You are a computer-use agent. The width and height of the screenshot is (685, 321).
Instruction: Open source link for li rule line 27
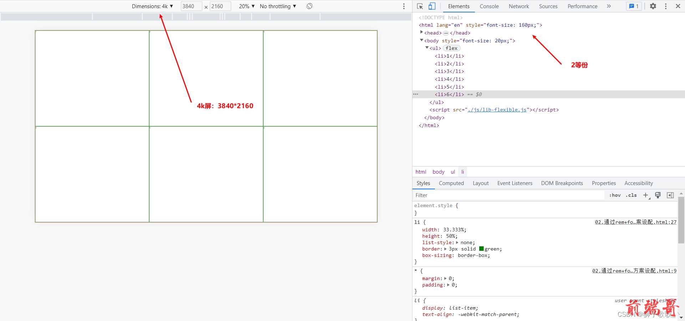[635, 222]
